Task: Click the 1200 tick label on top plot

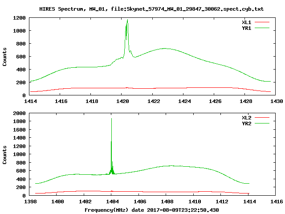Action: (19, 18)
